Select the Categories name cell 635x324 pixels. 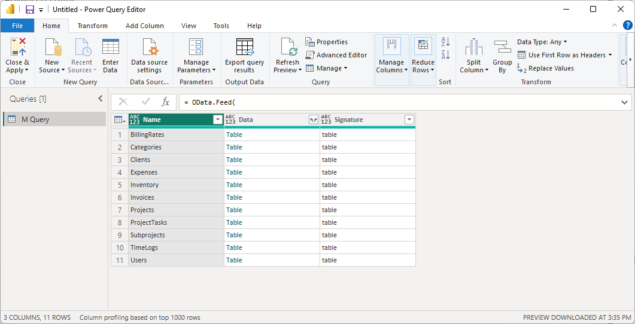click(x=176, y=147)
